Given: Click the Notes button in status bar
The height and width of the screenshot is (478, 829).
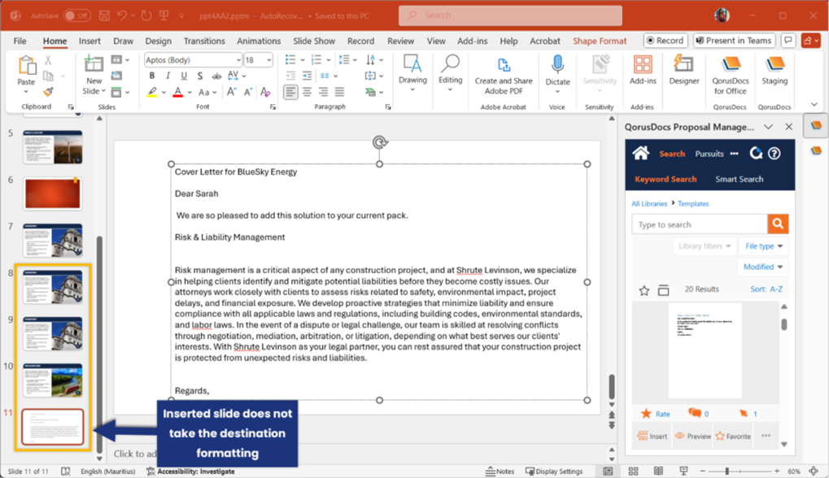Looking at the screenshot, I should pos(500,471).
